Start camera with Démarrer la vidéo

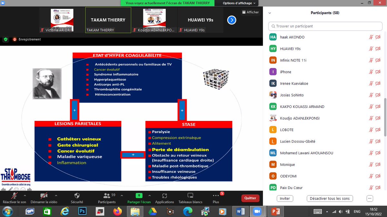tap(44, 198)
